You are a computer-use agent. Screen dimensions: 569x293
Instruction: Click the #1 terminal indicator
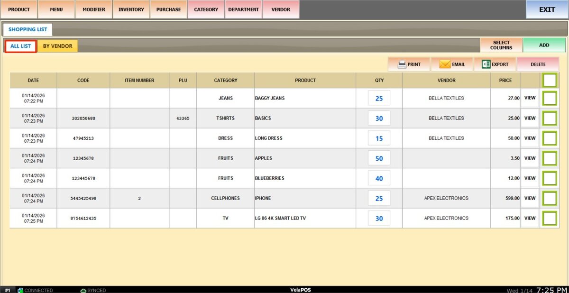pos(8,290)
